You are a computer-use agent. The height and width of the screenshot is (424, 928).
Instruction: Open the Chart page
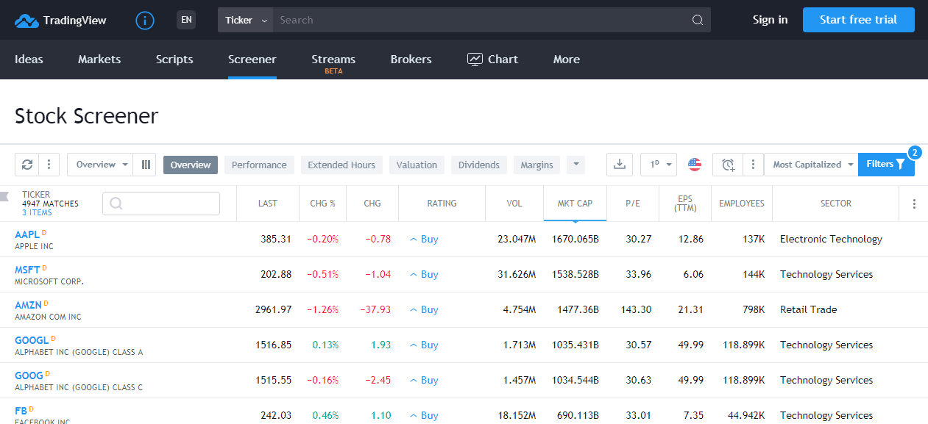492,60
